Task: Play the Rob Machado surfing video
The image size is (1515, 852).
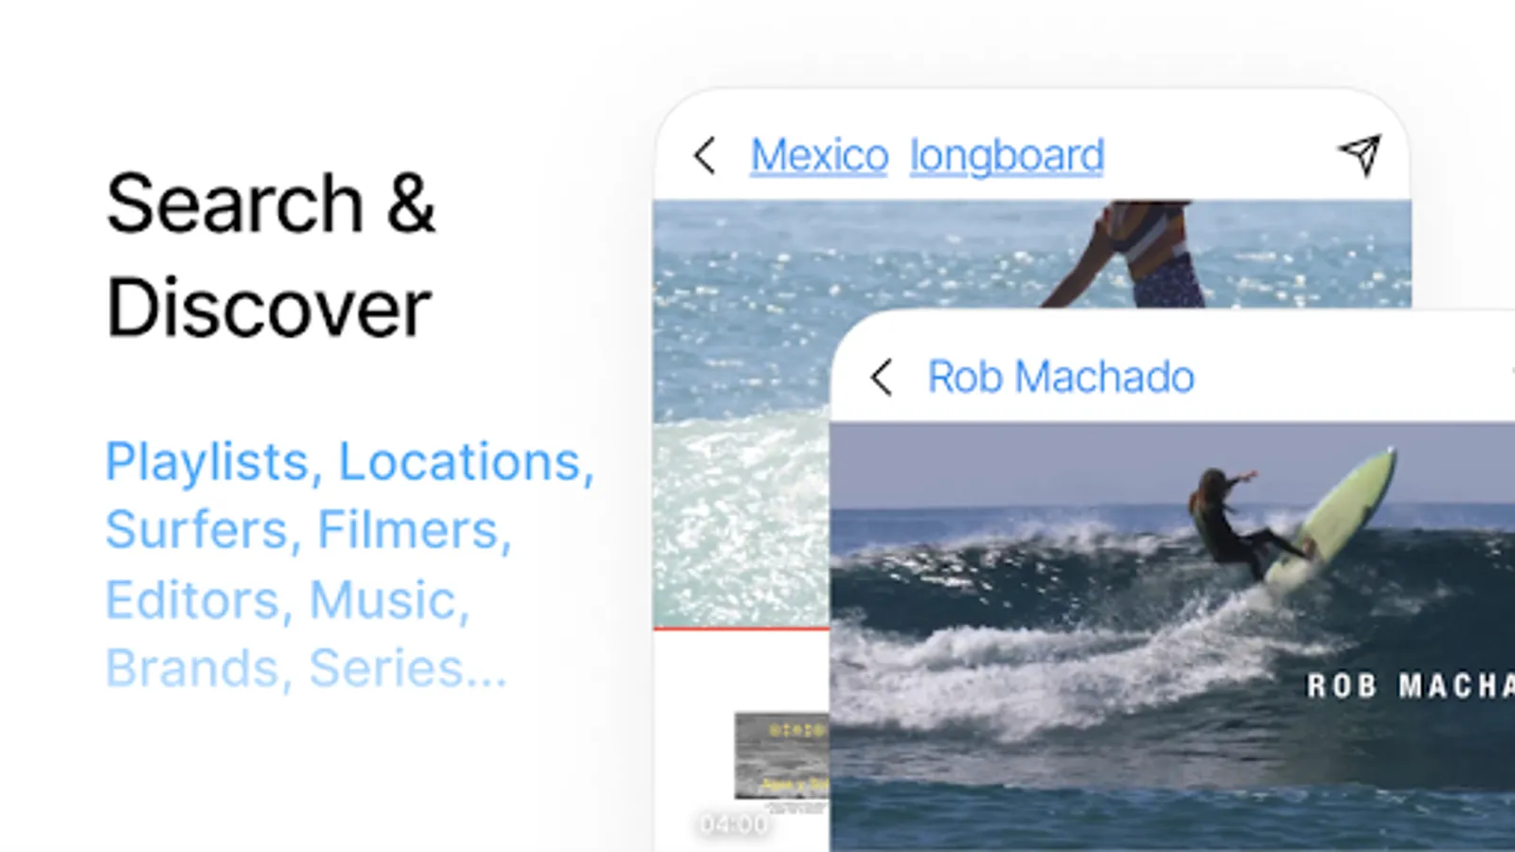Action: point(1172,636)
